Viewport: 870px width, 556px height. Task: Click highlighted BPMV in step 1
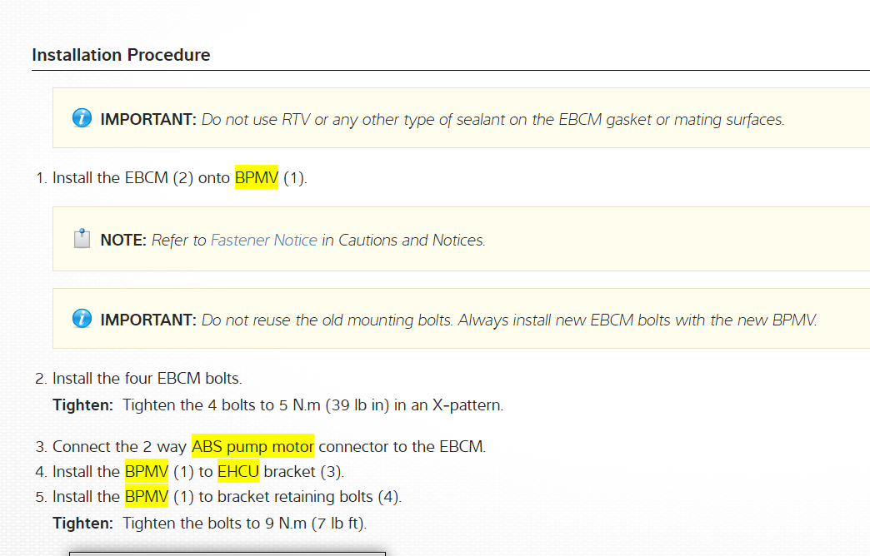[x=256, y=177]
